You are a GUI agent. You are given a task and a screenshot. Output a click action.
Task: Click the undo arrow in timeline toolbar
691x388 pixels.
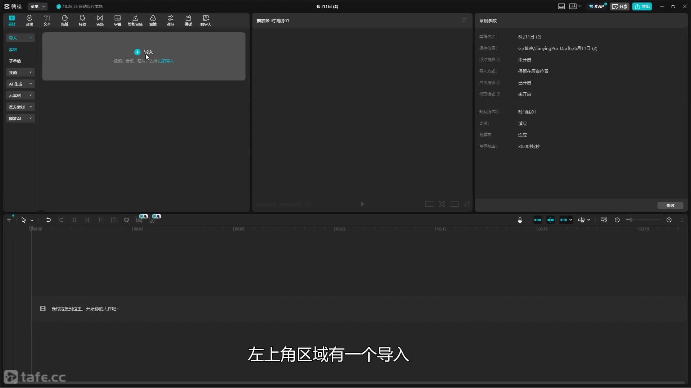tap(48, 220)
